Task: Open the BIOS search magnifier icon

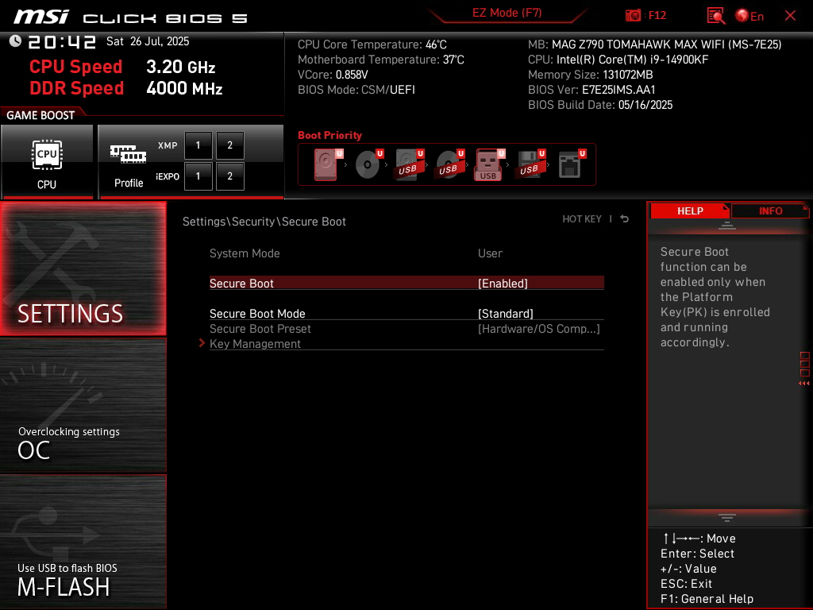Action: (716, 16)
